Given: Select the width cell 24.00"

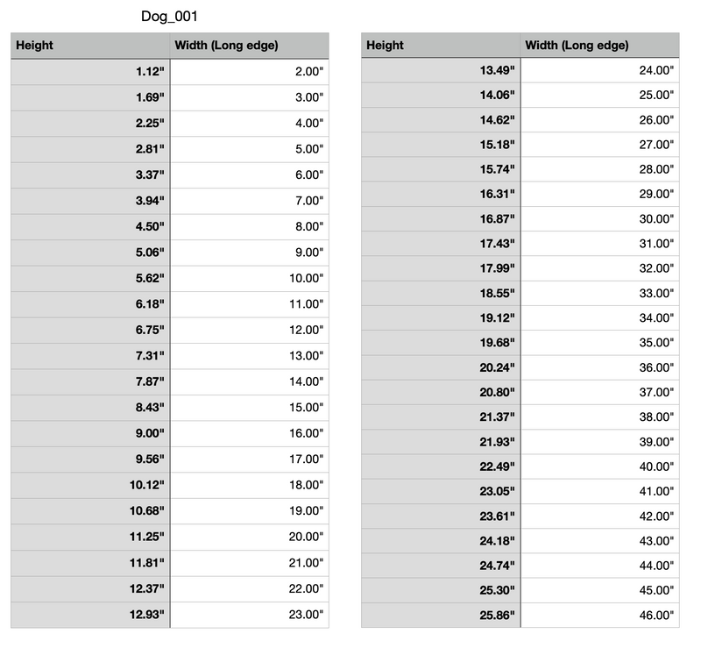Looking at the screenshot, I should 600,70.
